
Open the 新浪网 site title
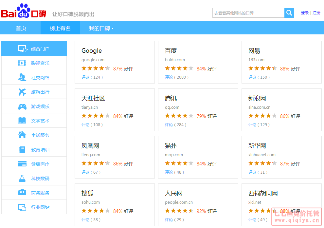point(257,98)
